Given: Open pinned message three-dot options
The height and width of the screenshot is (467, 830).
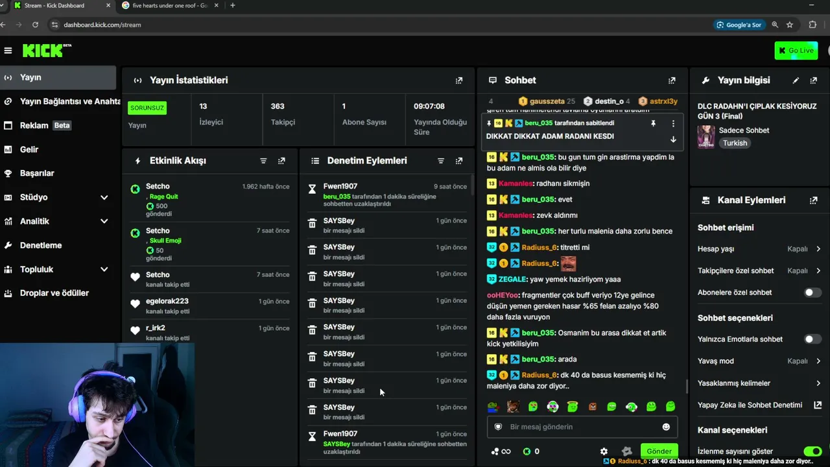Looking at the screenshot, I should [673, 123].
